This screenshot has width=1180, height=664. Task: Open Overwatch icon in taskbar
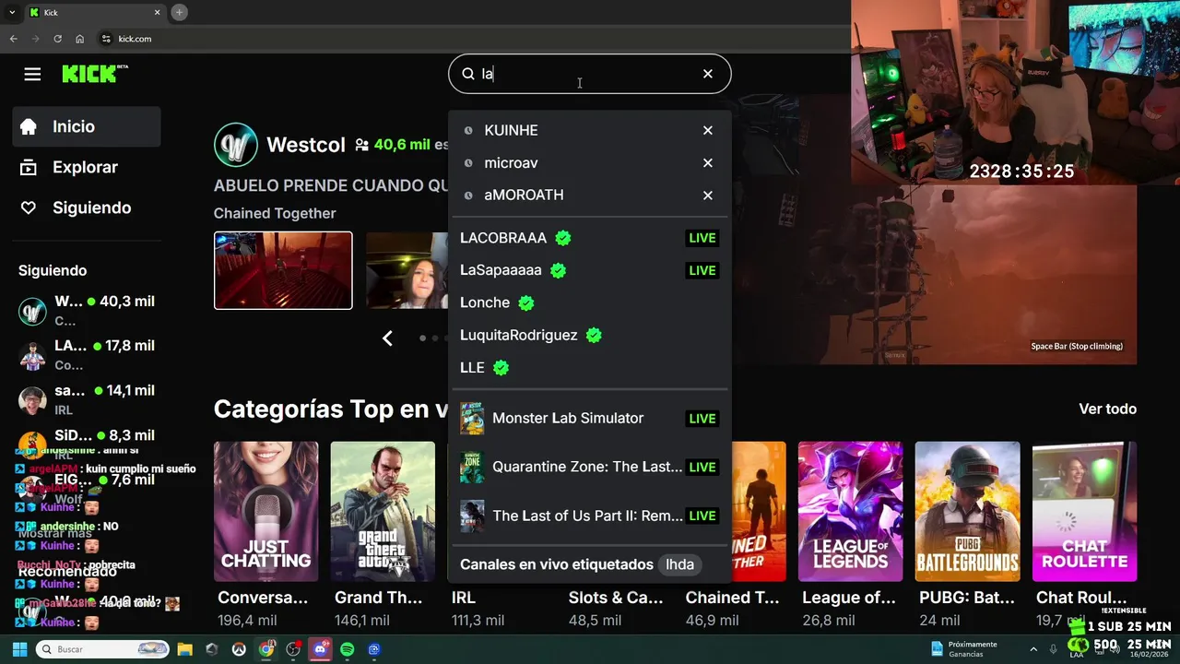(x=239, y=649)
